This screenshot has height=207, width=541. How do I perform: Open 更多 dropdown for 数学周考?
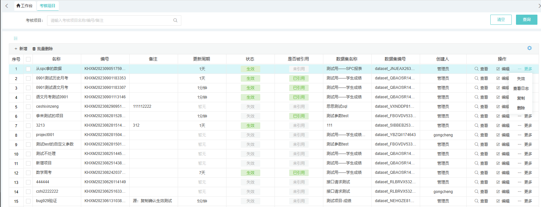tap(525, 173)
